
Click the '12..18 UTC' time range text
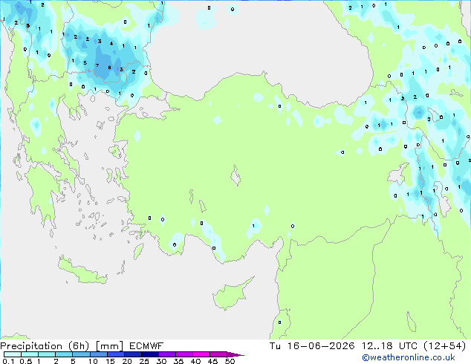point(389,346)
